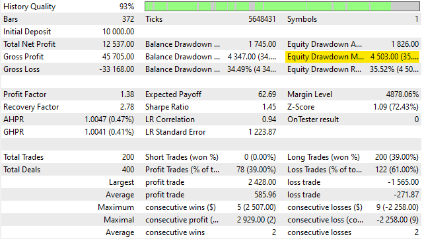Viewport: 422px width, 239px height.
Task: Click consecutive profit value 2 929.00 (2)
Action: pos(256,220)
